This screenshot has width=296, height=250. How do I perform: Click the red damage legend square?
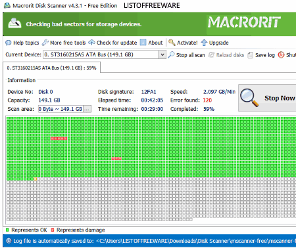point(53,230)
